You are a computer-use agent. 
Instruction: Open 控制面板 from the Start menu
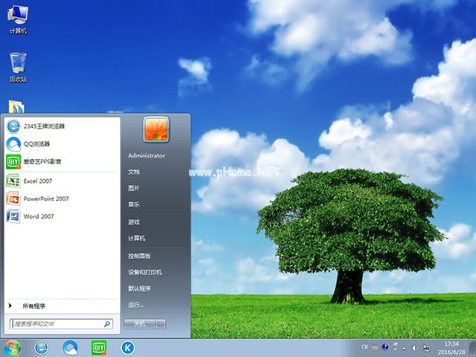[x=139, y=256]
